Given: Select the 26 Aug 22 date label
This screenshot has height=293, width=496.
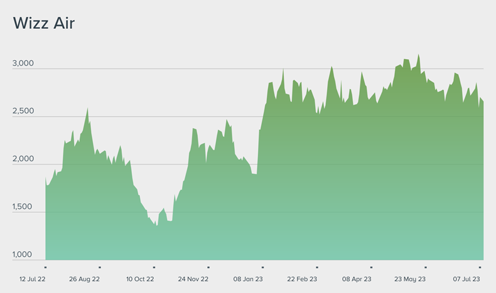Looking at the screenshot, I should click(x=84, y=279).
